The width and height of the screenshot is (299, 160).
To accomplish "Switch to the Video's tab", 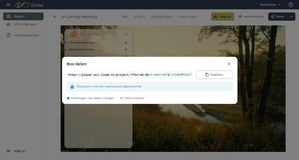I will coord(139,17).
